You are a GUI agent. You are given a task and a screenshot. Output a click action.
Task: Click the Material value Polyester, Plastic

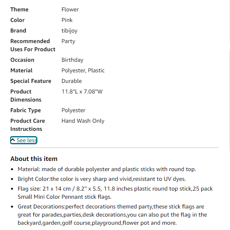pos(83,71)
